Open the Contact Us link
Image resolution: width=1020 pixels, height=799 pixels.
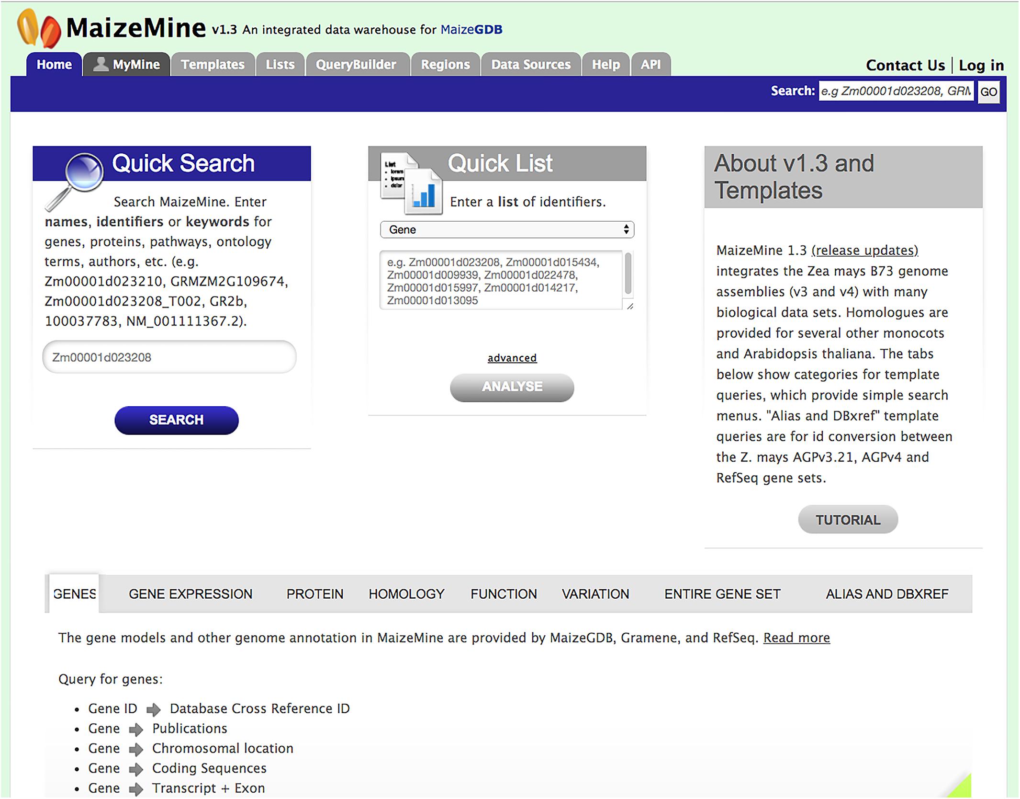(906, 65)
